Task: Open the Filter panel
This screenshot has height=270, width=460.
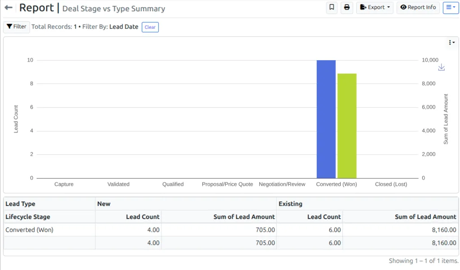Action: coord(17,26)
